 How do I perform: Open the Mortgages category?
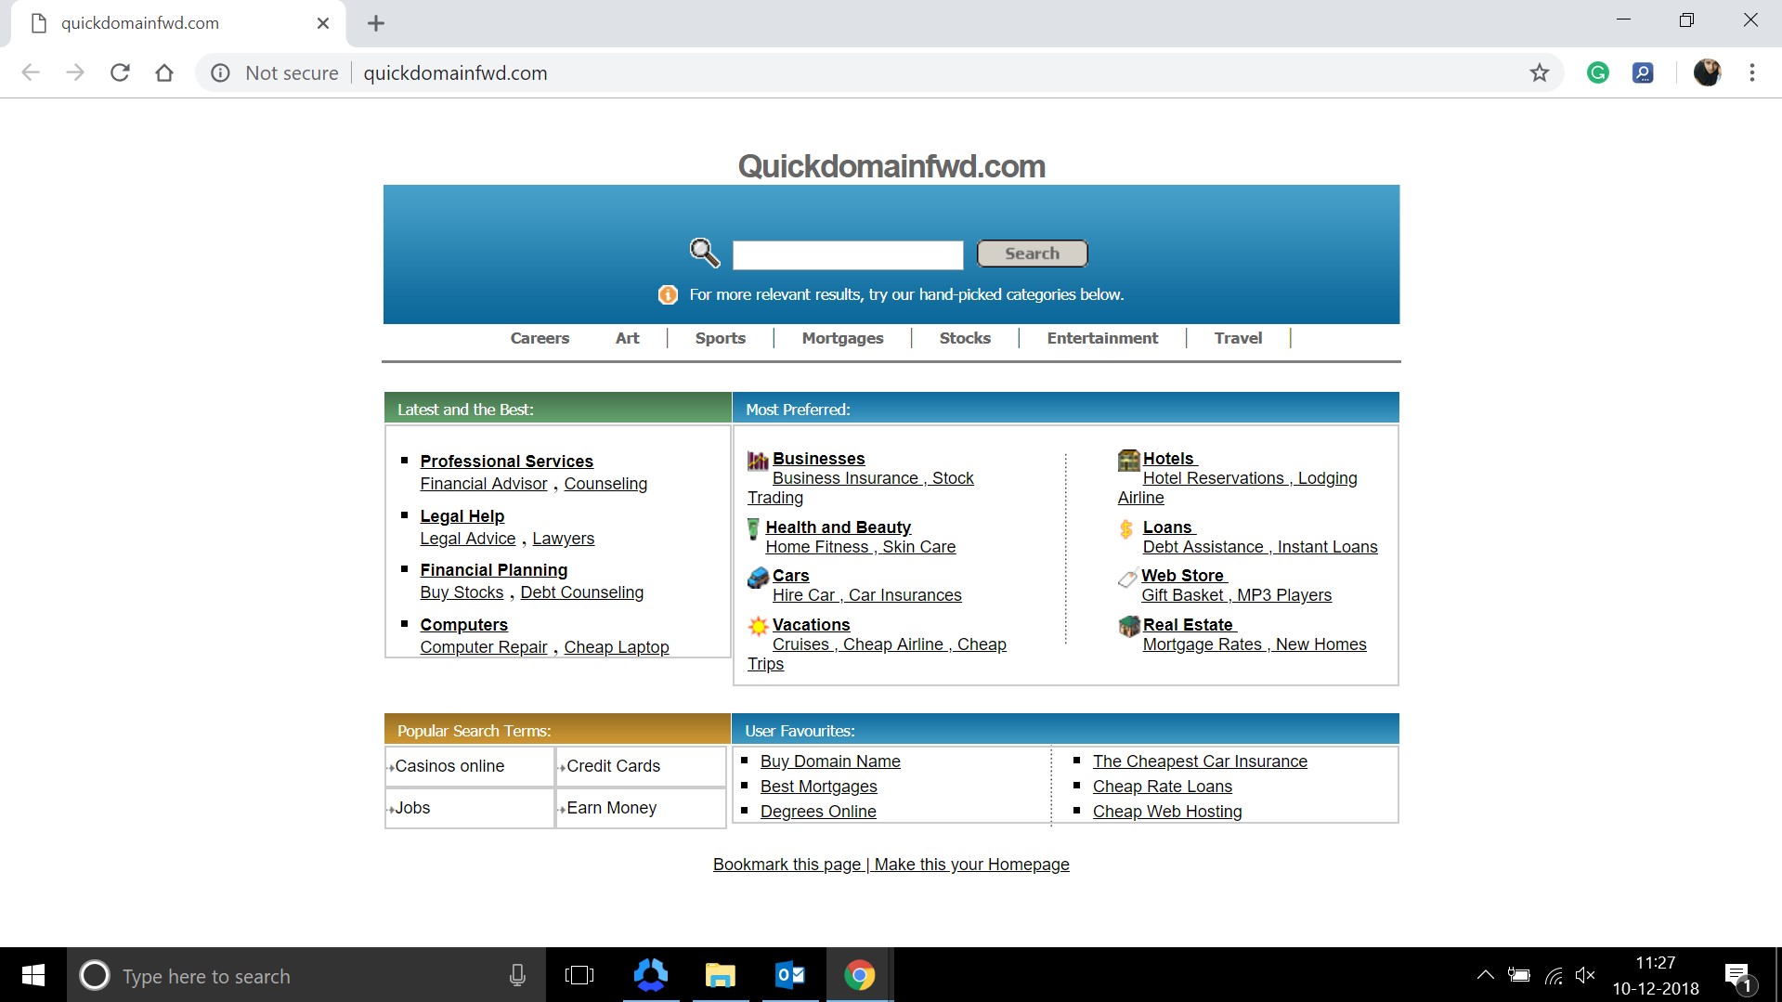[x=841, y=338]
